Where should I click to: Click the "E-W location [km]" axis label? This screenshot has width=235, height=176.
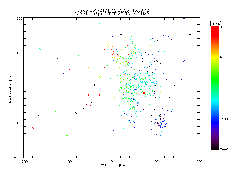(111, 165)
